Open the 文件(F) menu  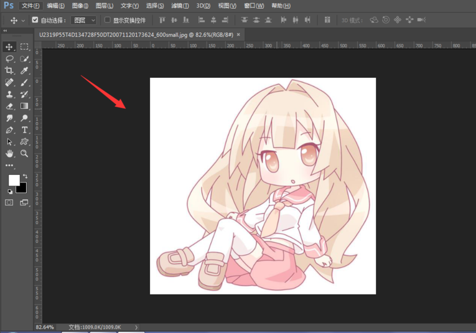(x=30, y=6)
